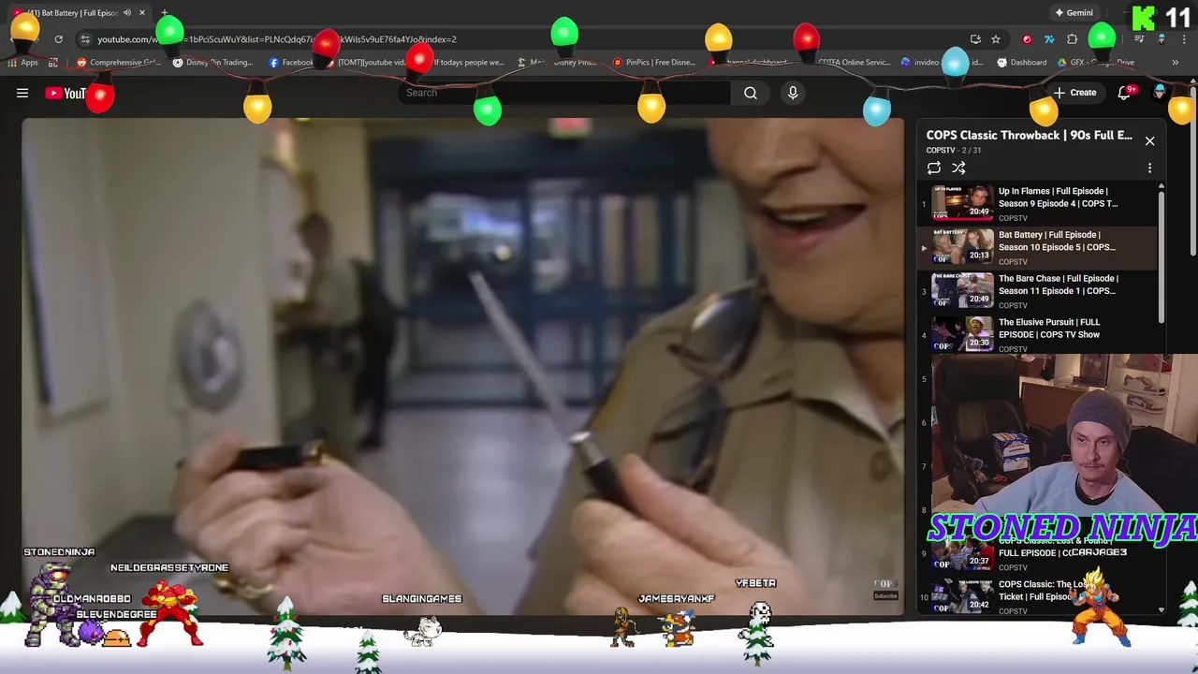Screen dimensions: 1198x674
Task: Open the Chrome profile avatar
Action: [1161, 39]
